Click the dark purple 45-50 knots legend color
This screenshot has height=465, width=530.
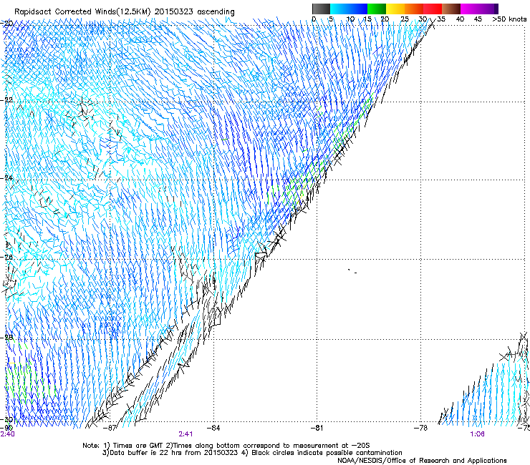click(488, 9)
